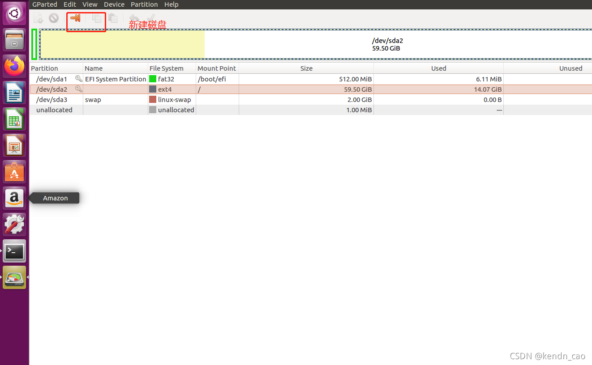Open Ubuntu Software from the launcher
The height and width of the screenshot is (365, 592).
coord(14,172)
